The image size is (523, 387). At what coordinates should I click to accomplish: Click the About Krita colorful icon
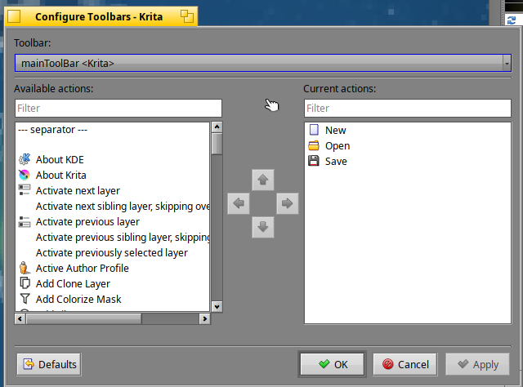click(25, 175)
